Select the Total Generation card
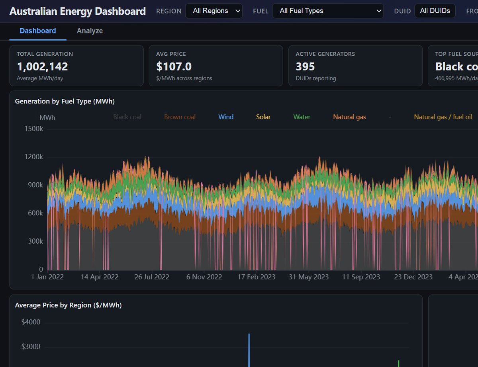The image size is (478, 367). coord(76,66)
